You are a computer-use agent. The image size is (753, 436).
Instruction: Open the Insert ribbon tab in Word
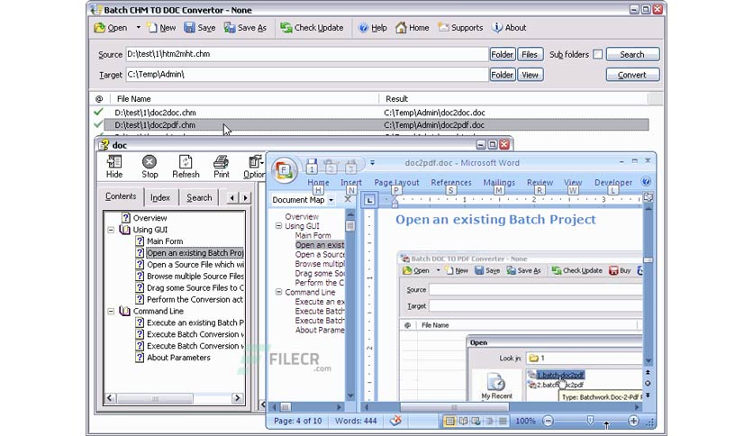point(351,183)
